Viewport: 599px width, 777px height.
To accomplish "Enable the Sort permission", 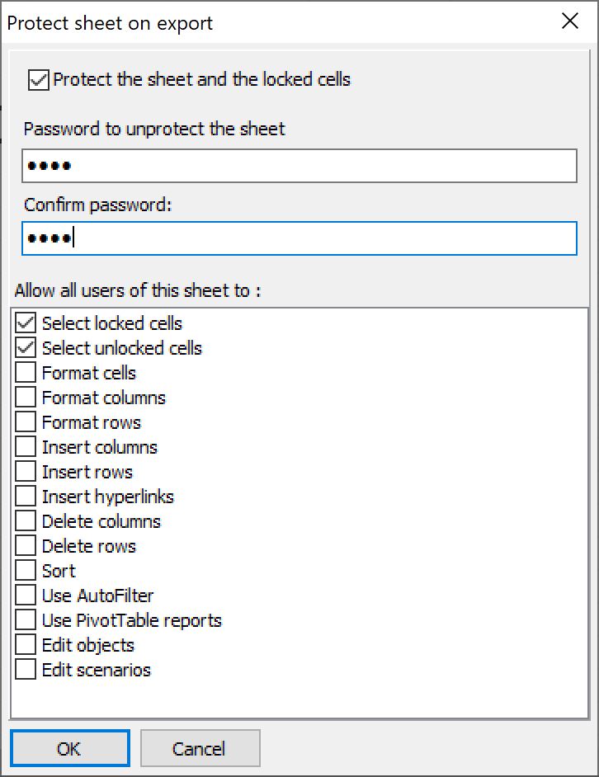I will click(26, 571).
